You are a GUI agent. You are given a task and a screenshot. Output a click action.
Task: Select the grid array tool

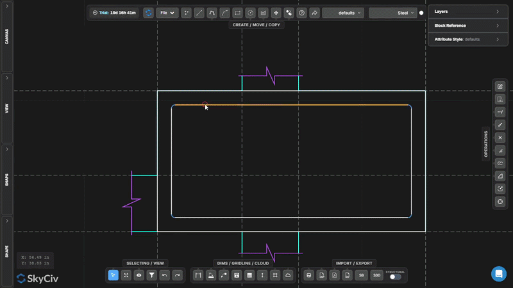275,275
